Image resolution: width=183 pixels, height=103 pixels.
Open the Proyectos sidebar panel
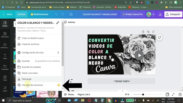click(x=5, y=67)
